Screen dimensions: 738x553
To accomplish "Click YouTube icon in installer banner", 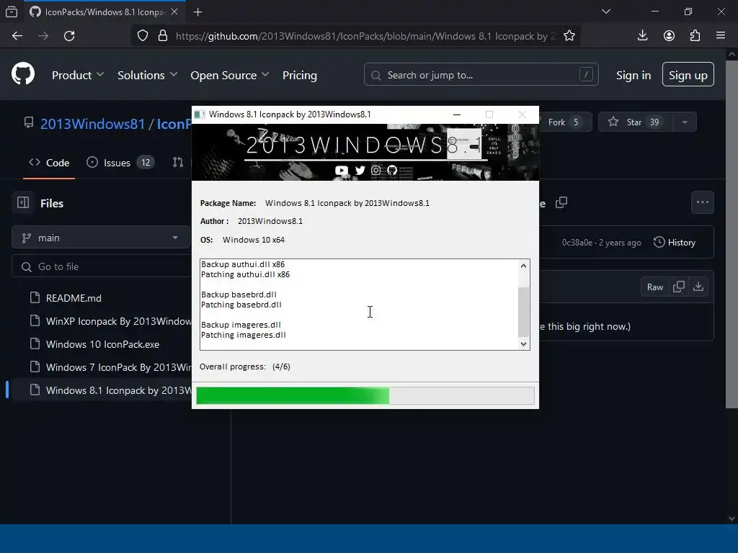I will [341, 170].
